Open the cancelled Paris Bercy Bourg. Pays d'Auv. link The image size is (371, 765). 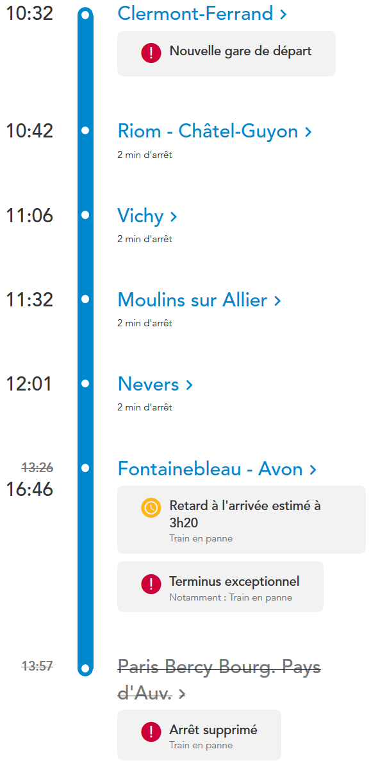coord(220,680)
